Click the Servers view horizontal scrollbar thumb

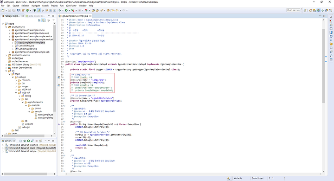pos(26,174)
